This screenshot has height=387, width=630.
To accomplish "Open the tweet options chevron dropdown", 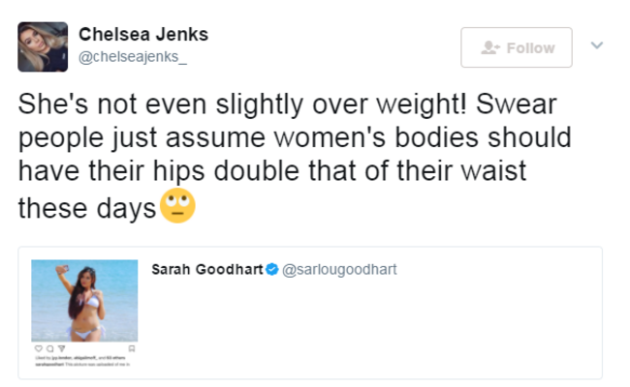I will coord(597,45).
